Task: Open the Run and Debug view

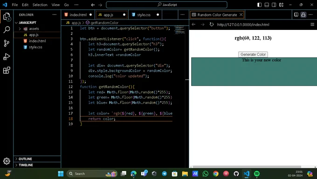Action: [x=7, y=57]
